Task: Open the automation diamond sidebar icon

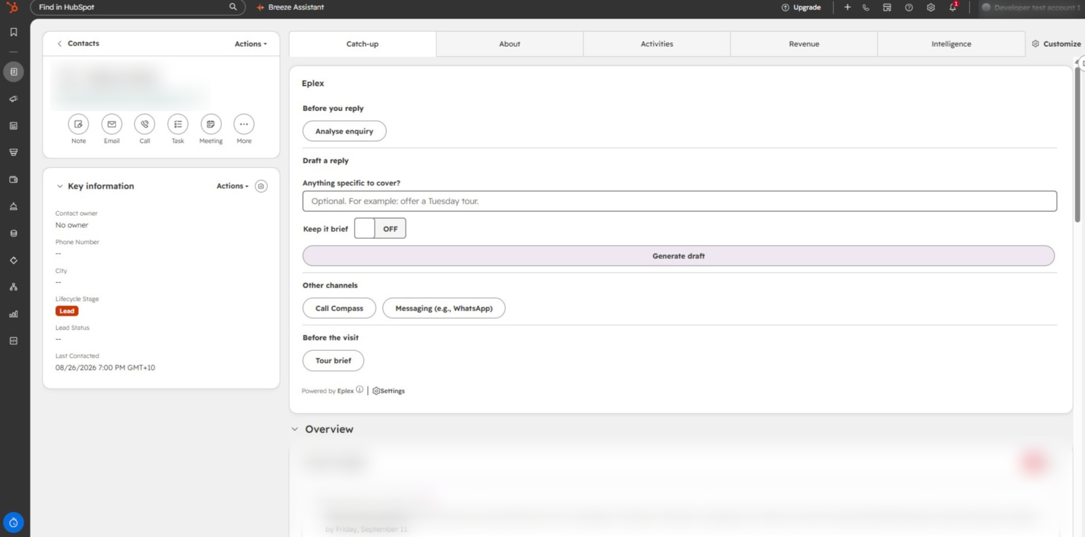Action: coord(14,260)
